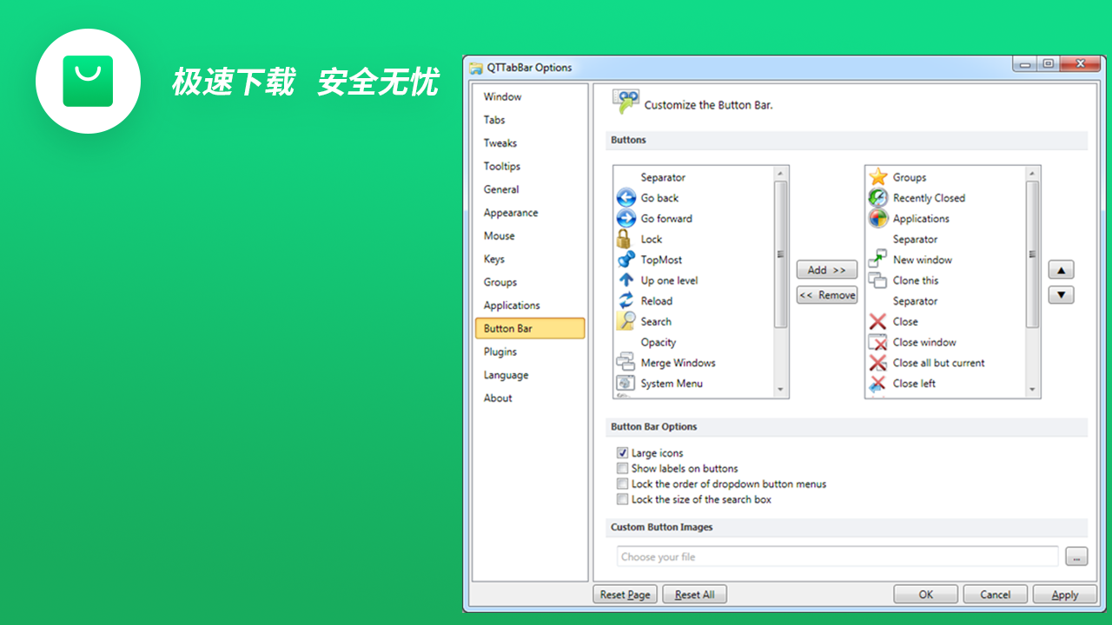The image size is (1112, 625).
Task: Click the << Remove button
Action: (x=827, y=295)
